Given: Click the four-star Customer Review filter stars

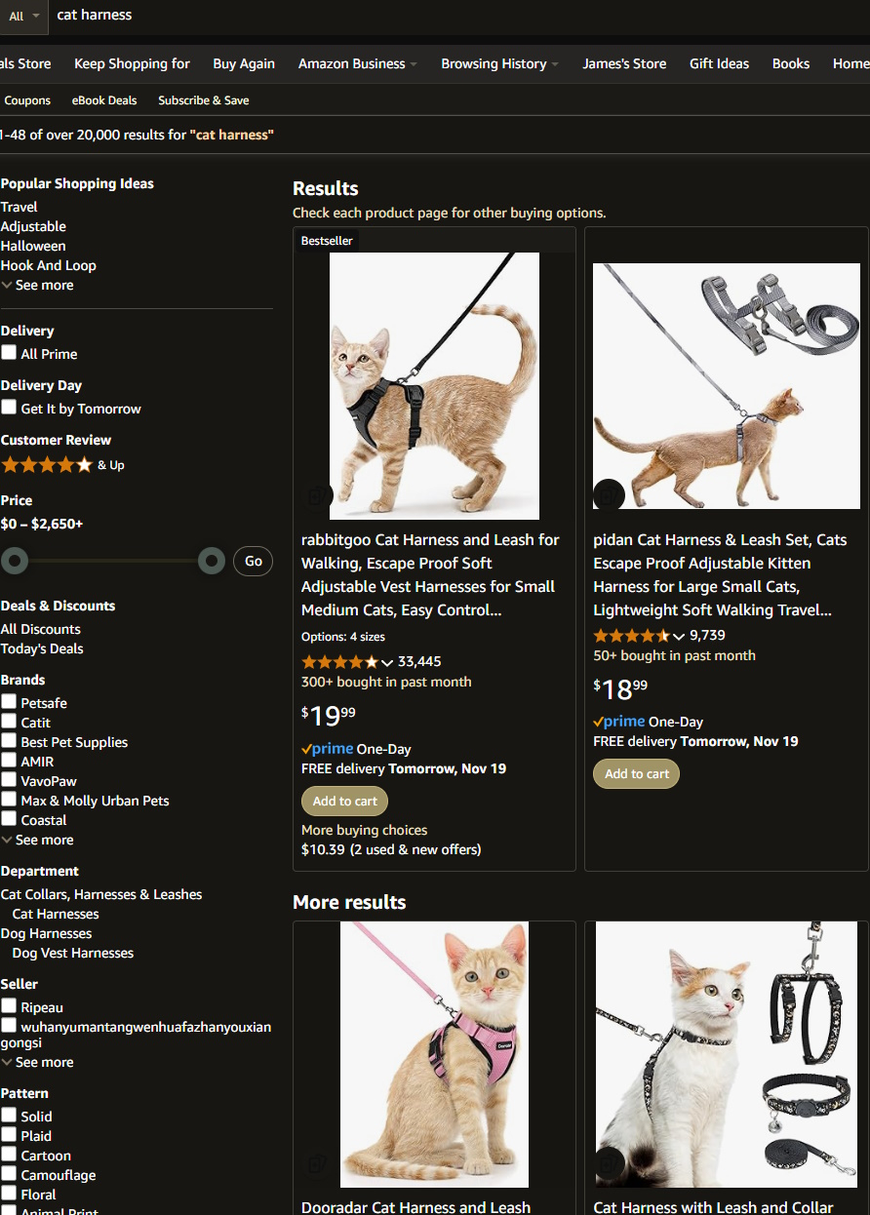Looking at the screenshot, I should coord(47,465).
